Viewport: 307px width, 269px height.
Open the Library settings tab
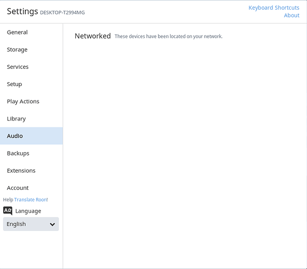pyautogui.click(x=31, y=118)
